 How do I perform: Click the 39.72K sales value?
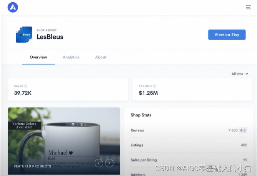pyautogui.click(x=23, y=93)
